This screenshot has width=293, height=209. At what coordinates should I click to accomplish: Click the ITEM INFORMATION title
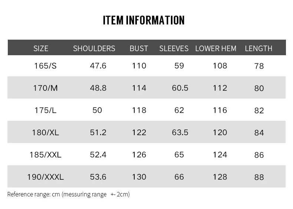point(144,20)
